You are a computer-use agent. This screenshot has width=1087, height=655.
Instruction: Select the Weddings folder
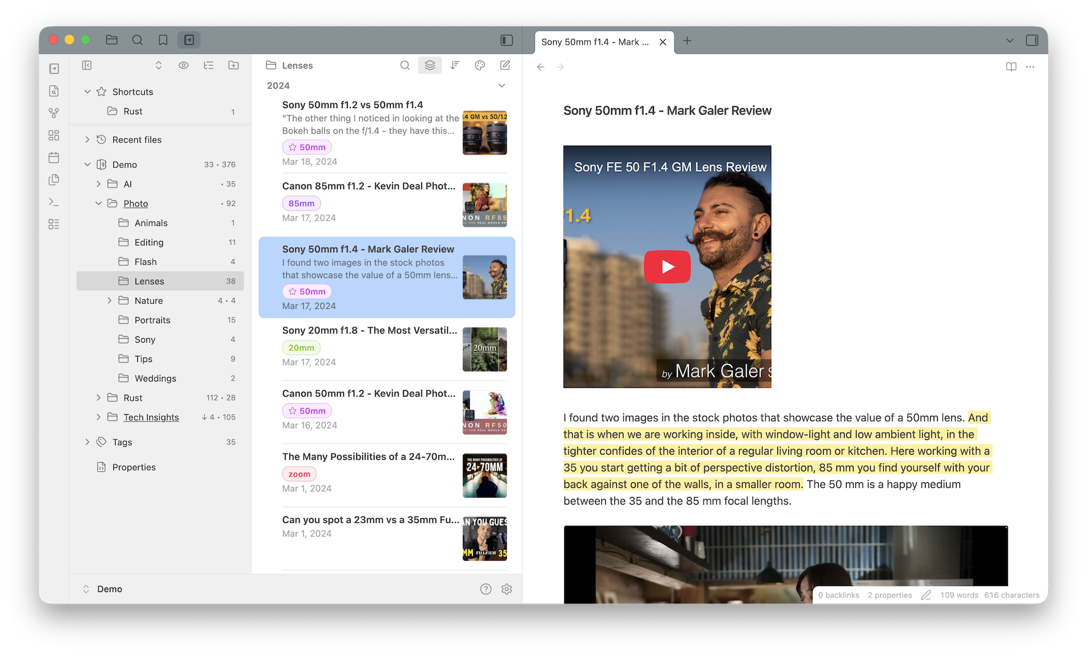[x=160, y=379]
